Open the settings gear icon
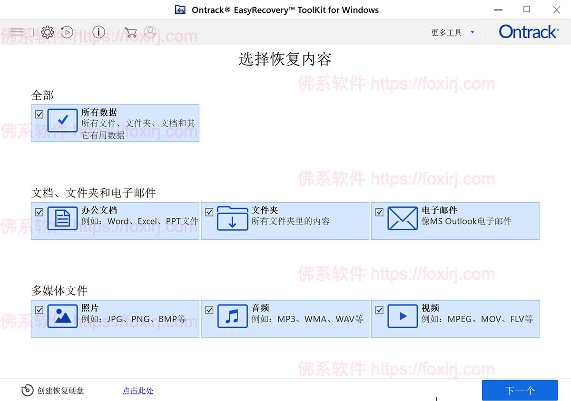Viewport: 571px width, 401px height. 47,32
